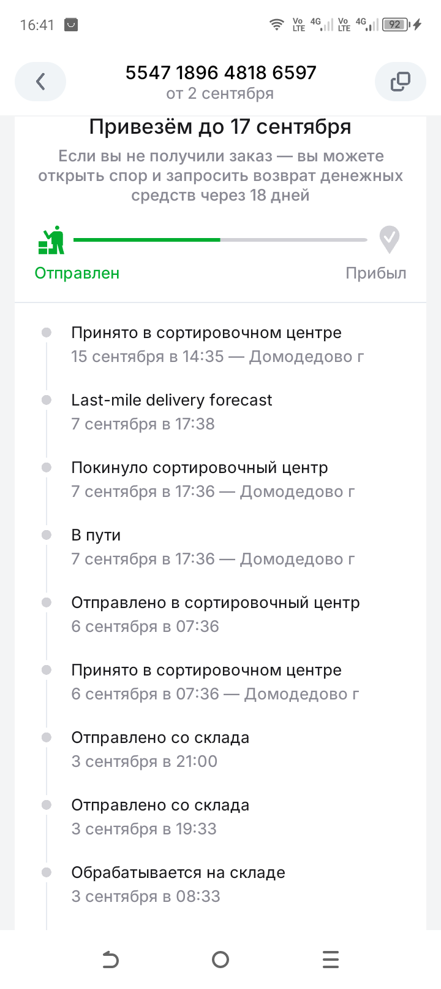Tap the green delivery progress bar
The image size is (441, 989).
pos(147,240)
